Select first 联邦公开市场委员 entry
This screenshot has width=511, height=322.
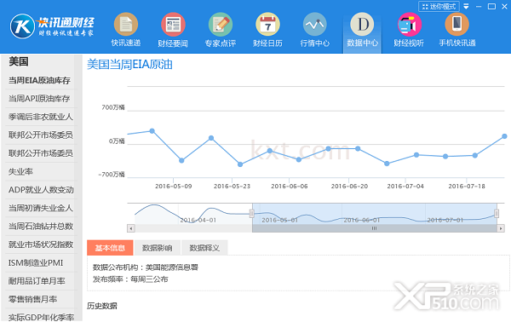[40, 135]
